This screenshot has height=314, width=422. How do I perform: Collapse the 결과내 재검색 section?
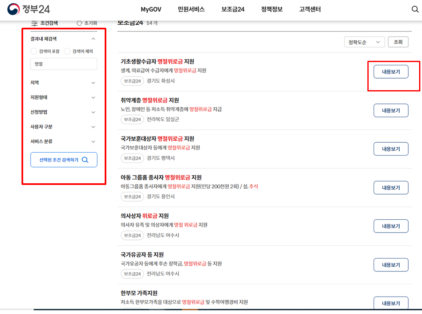(x=94, y=38)
